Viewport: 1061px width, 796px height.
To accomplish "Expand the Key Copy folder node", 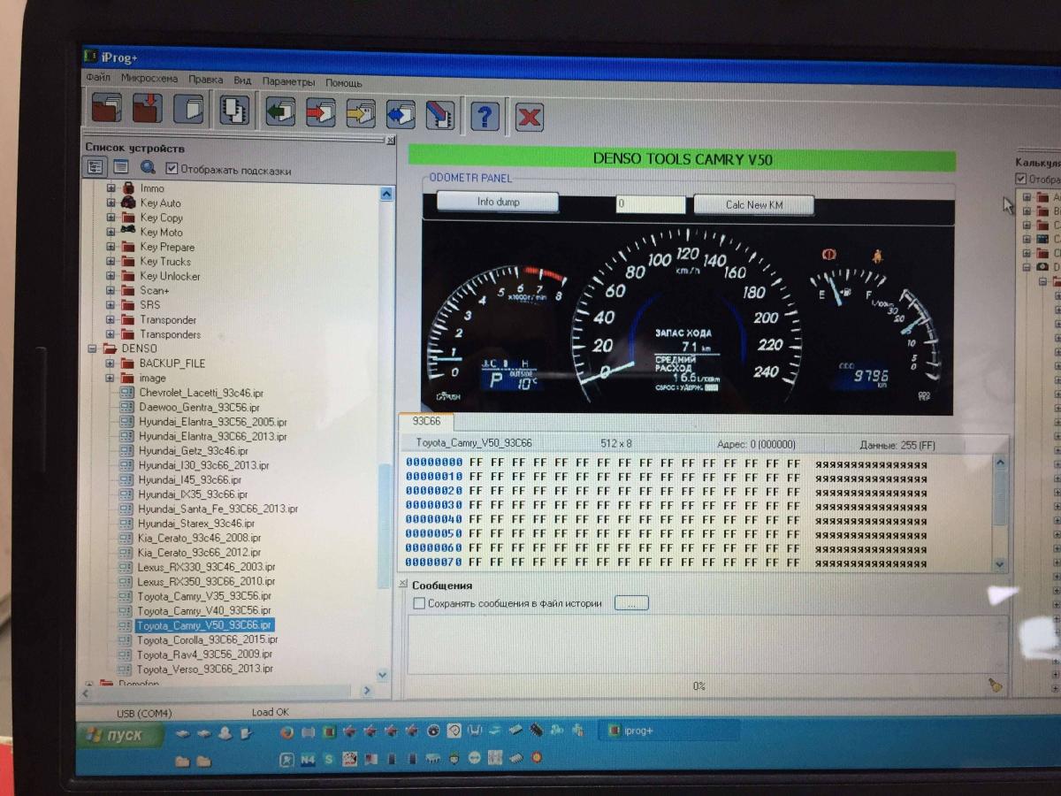I will [x=111, y=218].
